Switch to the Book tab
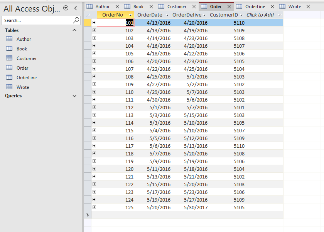The width and height of the screenshot is (324, 232). pyautogui.click(x=138, y=6)
